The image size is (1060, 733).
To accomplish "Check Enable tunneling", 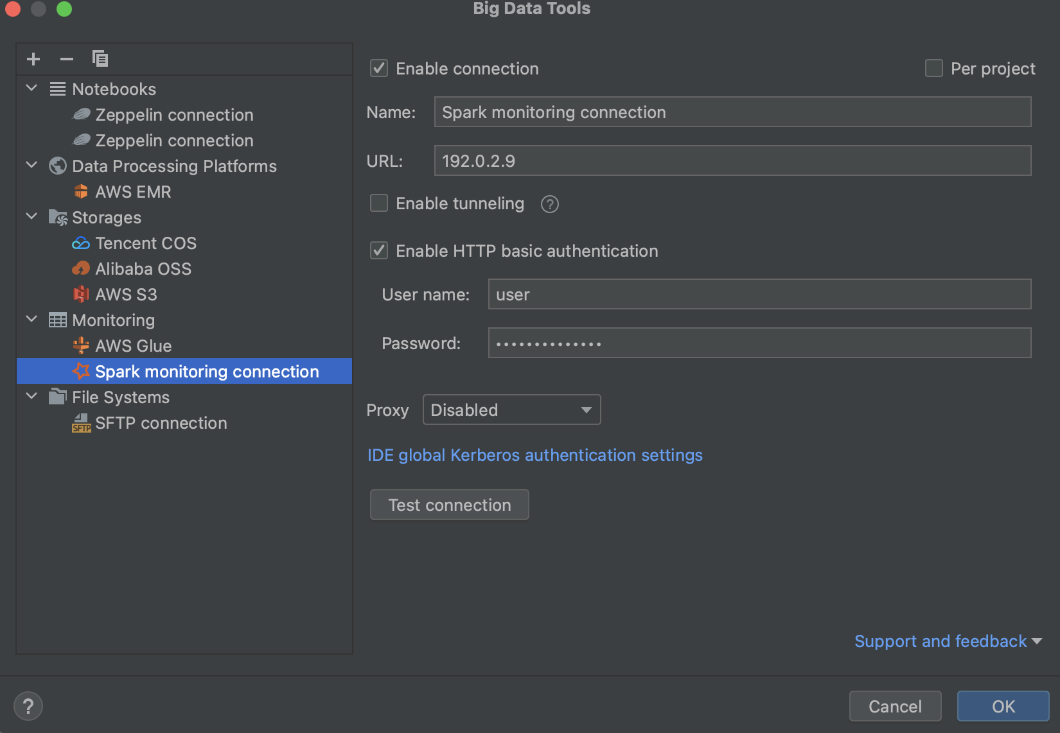I will (x=378, y=203).
